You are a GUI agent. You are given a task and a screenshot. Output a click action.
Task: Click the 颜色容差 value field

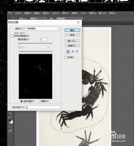[43, 40]
